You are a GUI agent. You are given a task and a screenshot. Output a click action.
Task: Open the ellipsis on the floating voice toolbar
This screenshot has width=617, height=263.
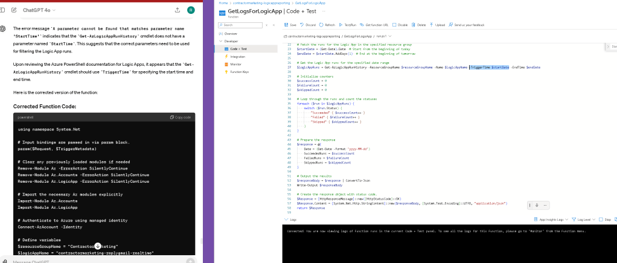(x=544, y=205)
